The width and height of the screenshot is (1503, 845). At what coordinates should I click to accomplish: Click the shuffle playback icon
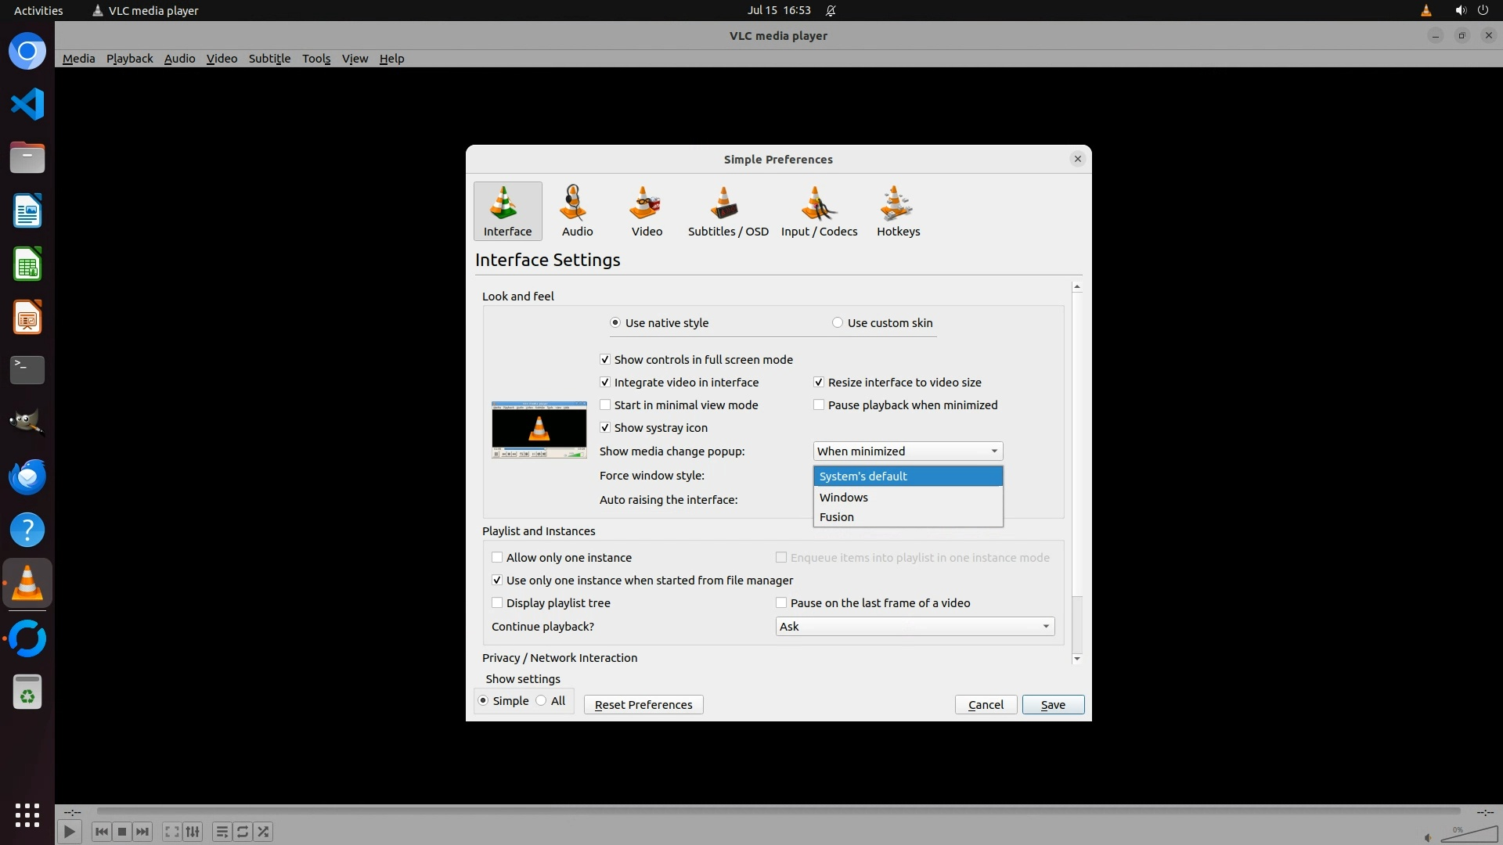264,832
